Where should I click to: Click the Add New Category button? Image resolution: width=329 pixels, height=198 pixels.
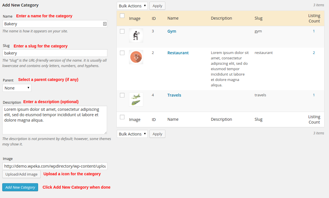point(20,187)
